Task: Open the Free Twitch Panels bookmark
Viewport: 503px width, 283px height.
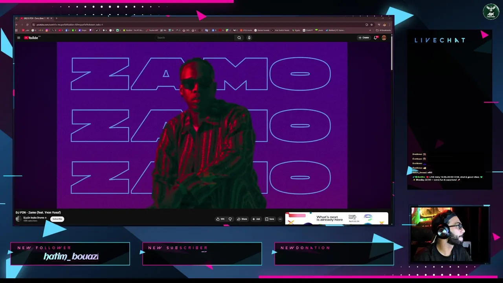Action: [281, 30]
